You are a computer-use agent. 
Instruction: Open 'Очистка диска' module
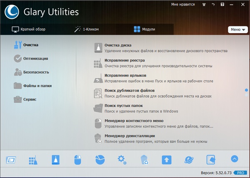[118, 45]
